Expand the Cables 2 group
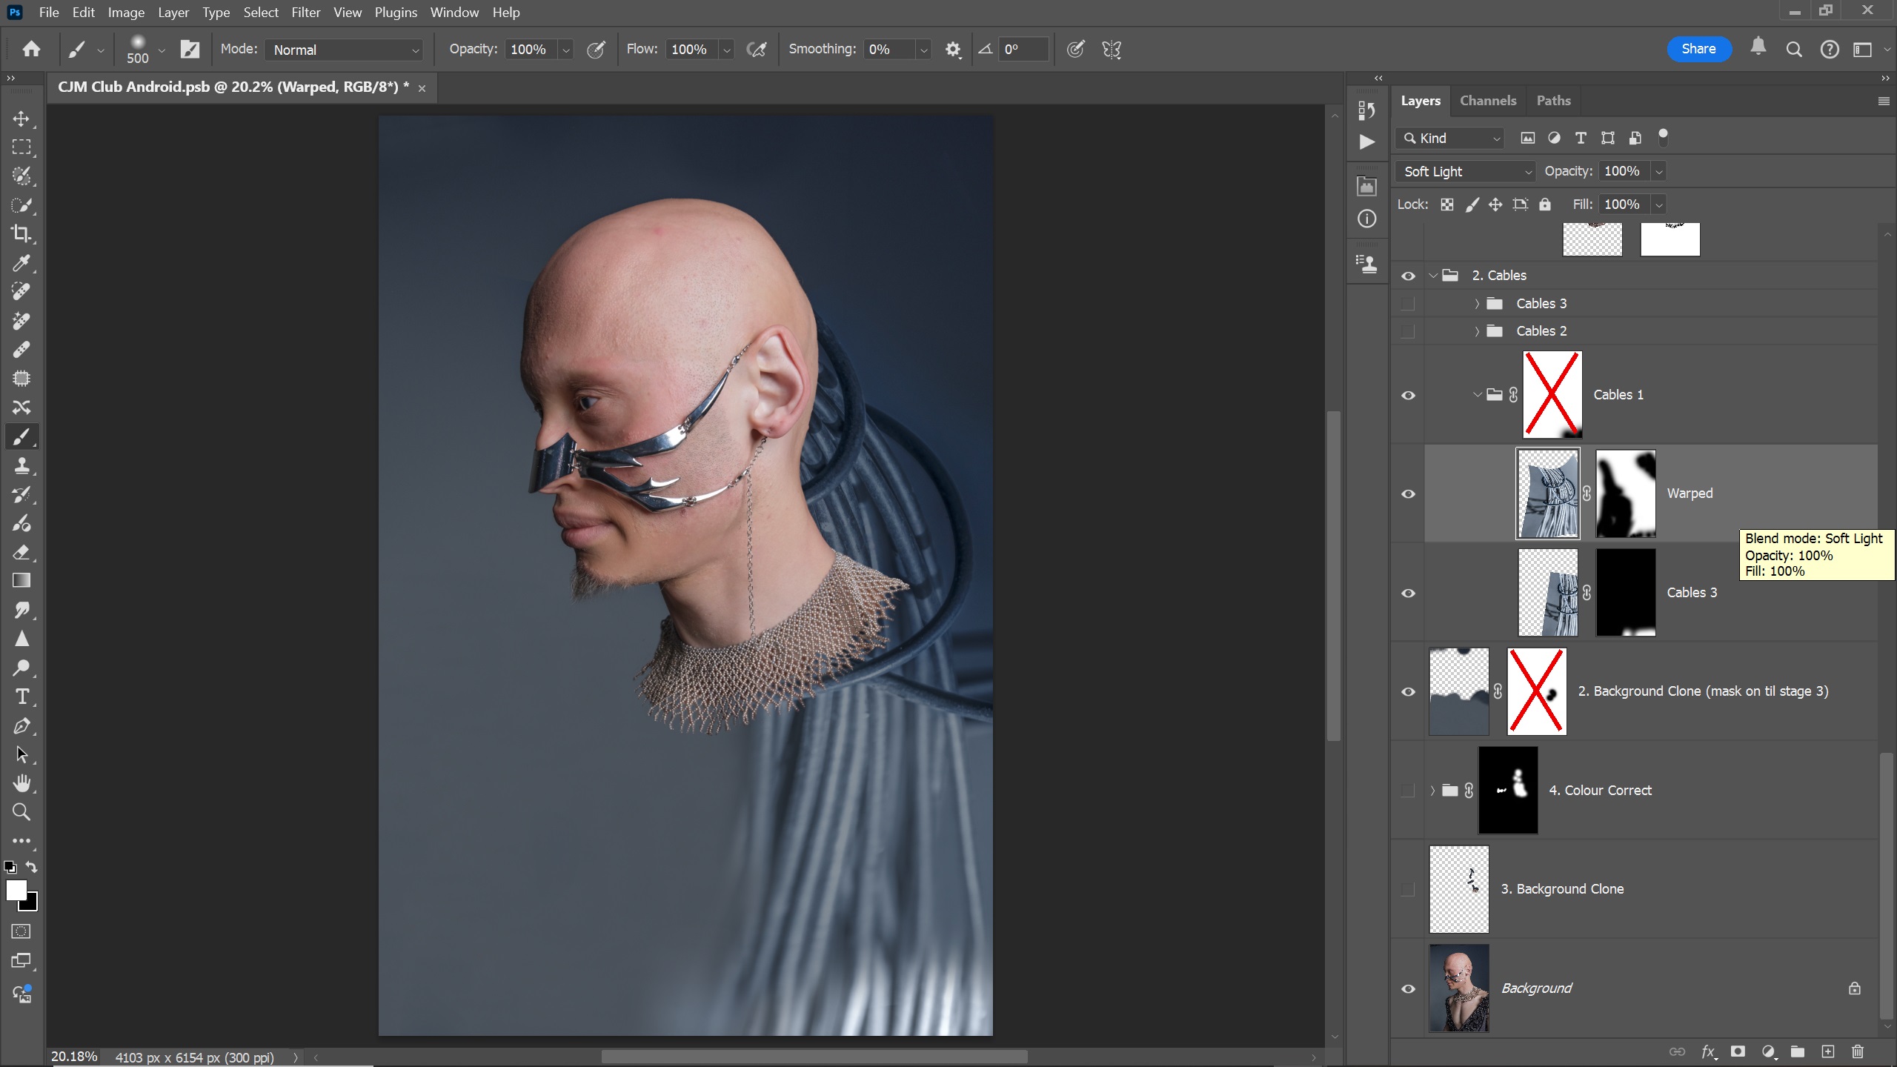Viewport: 1897px width, 1067px height. 1476,331
